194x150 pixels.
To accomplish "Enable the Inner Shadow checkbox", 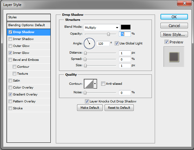I will (x=10, y=39).
